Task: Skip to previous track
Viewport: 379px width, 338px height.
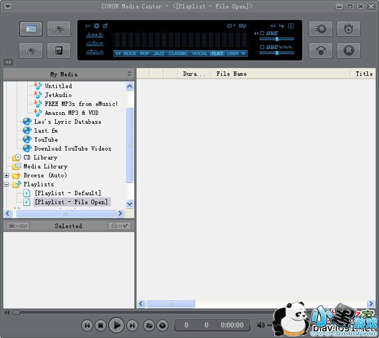Action: (88, 326)
